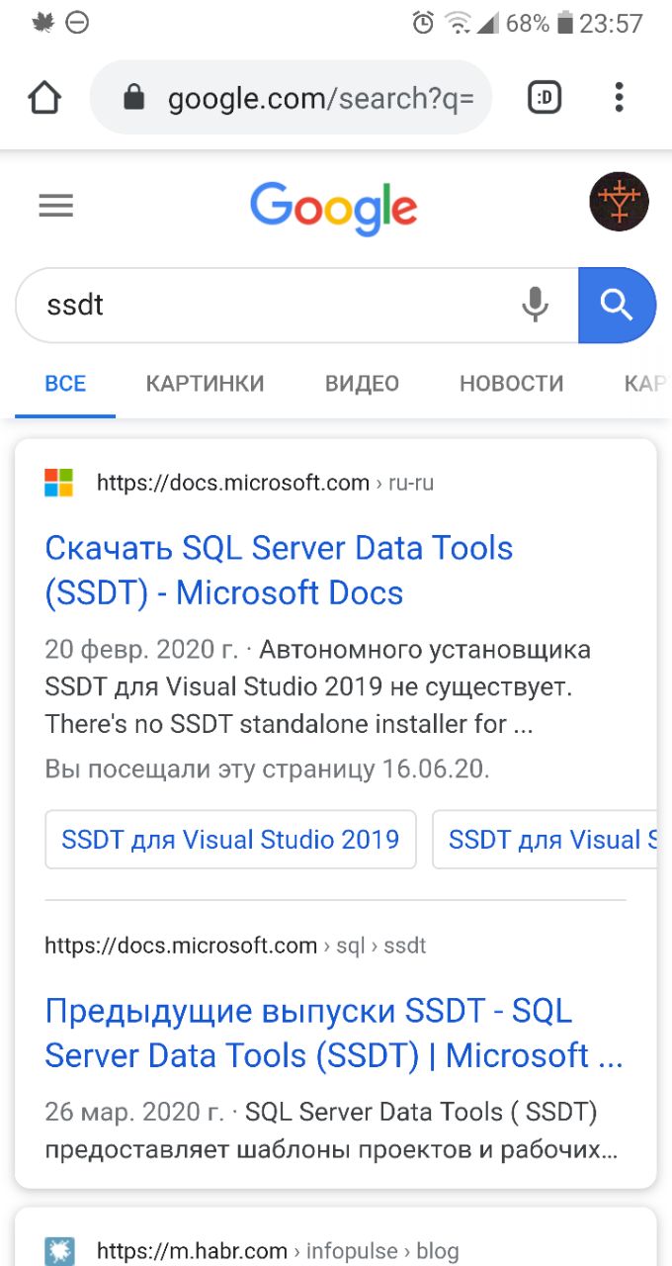Image resolution: width=672 pixels, height=1266 pixels.
Task: Open the Google account avatar
Action: [x=619, y=202]
